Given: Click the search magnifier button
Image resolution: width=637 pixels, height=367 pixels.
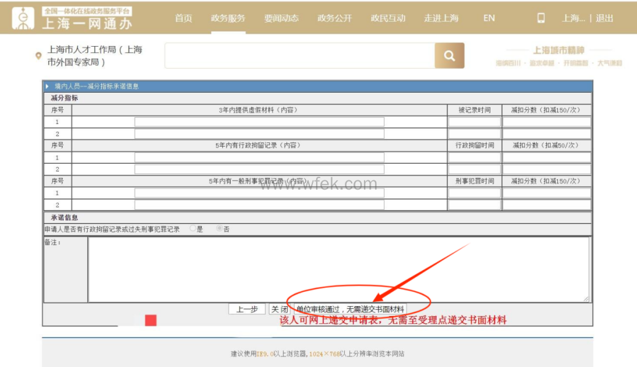Looking at the screenshot, I should point(449,56).
